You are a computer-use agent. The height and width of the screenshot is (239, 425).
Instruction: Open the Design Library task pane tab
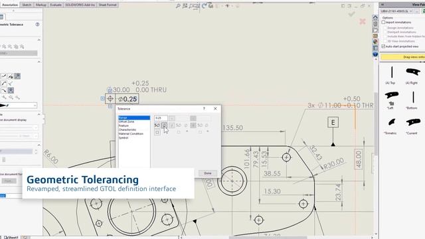click(x=375, y=24)
